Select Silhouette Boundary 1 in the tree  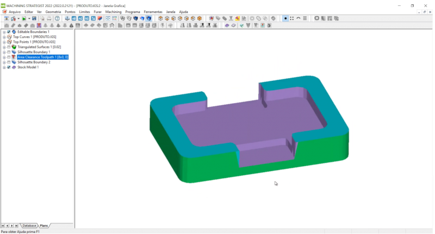tap(34, 52)
